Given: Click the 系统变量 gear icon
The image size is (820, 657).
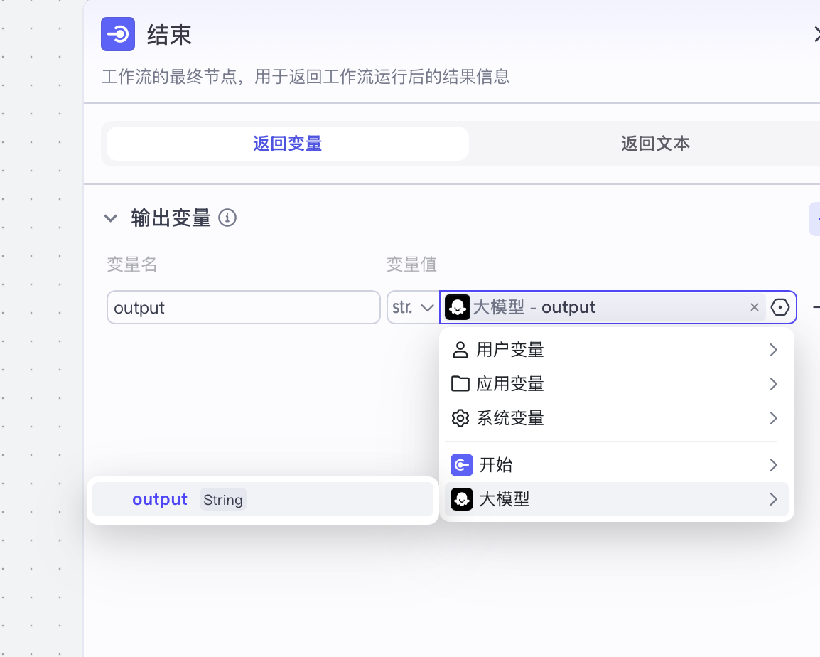Looking at the screenshot, I should (460, 418).
